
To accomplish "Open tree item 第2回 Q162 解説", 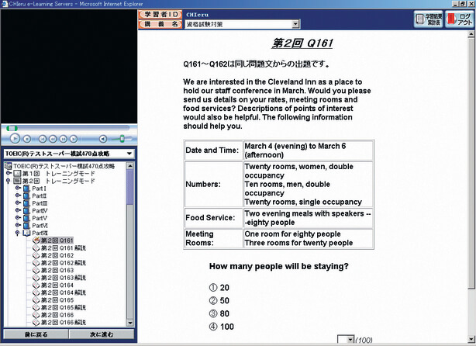I will click(x=64, y=263).
